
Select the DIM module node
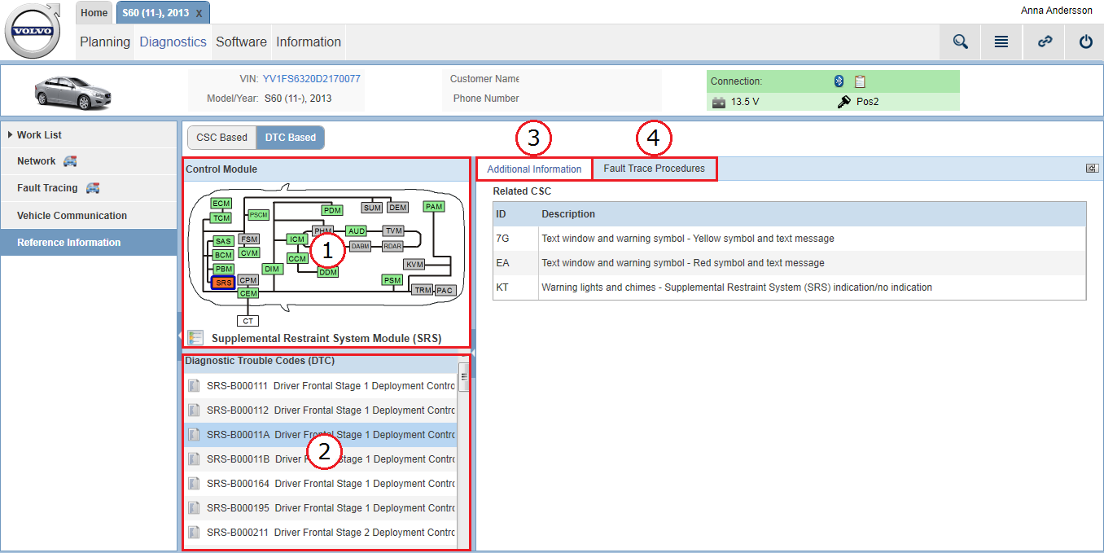(x=272, y=269)
